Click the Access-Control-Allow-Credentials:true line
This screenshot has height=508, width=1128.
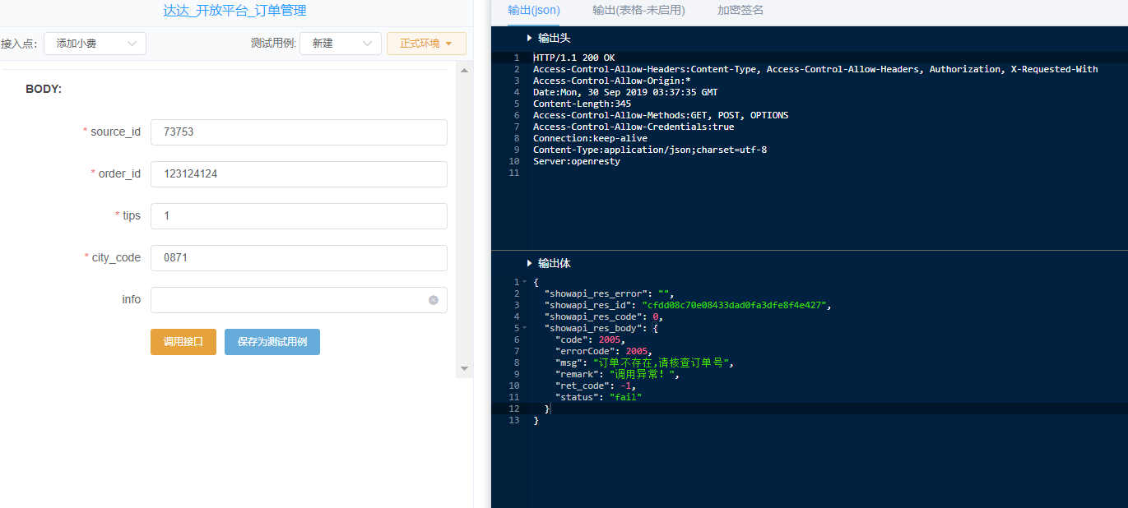[634, 127]
